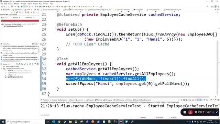Open the EmployeeDAO.java editor tab
The image size is (220, 124).
point(153,10)
